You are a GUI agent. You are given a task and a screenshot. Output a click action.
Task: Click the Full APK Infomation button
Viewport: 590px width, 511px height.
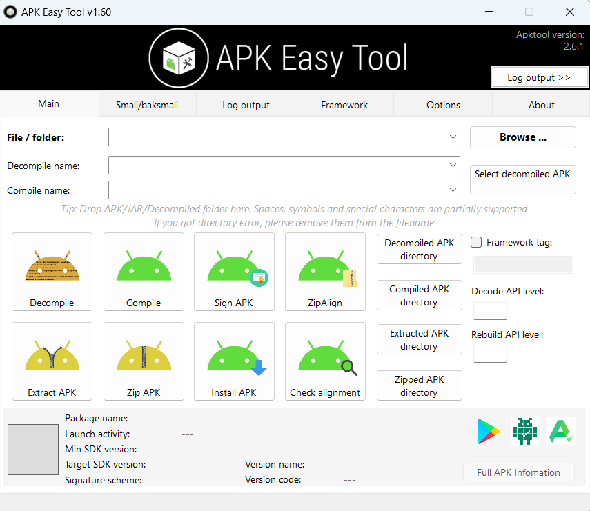pos(518,472)
